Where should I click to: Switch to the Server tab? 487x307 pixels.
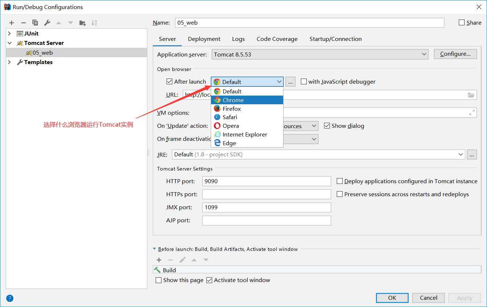tap(167, 39)
